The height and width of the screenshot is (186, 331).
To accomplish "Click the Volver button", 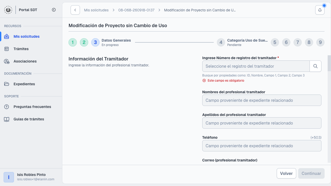I will click(x=286, y=173).
